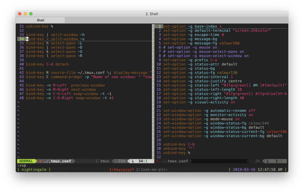This screenshot has width=304, height=193.
Task: Click the prefix C-a line
Action: point(190,60)
